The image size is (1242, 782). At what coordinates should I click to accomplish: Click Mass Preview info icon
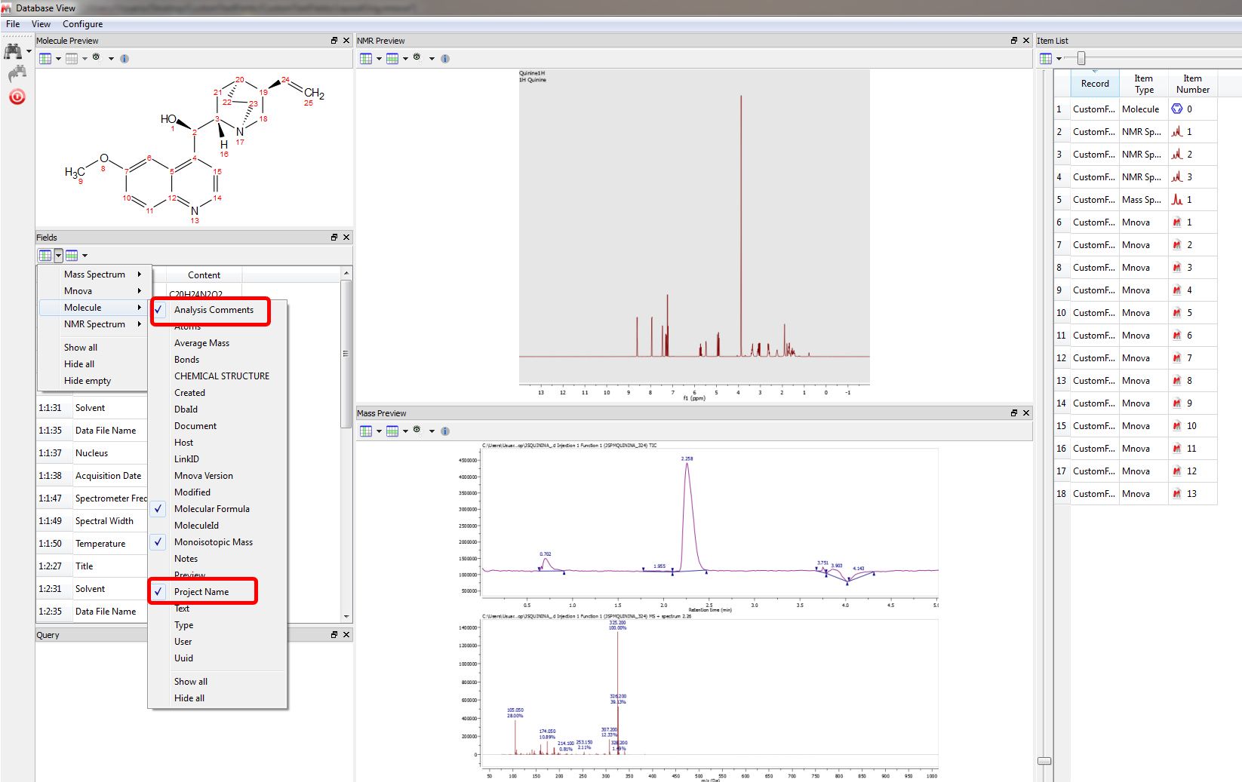click(445, 431)
